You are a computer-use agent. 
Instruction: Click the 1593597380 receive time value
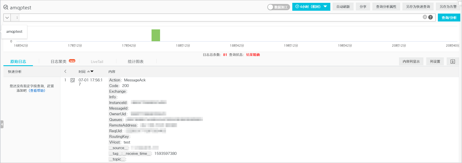165,153
